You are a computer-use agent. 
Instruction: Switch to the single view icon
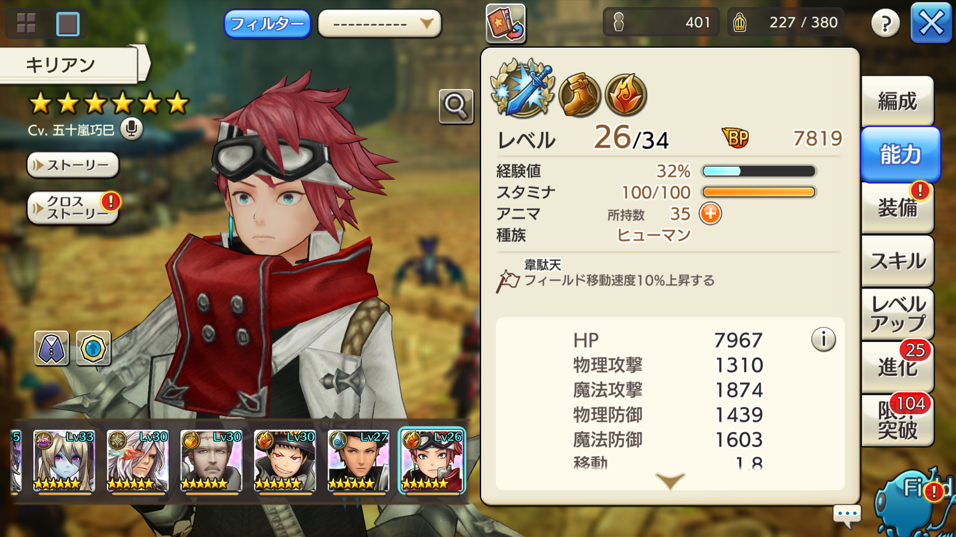[68, 24]
